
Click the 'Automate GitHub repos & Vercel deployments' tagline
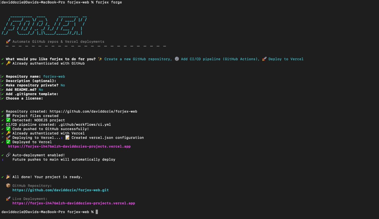click(58, 42)
